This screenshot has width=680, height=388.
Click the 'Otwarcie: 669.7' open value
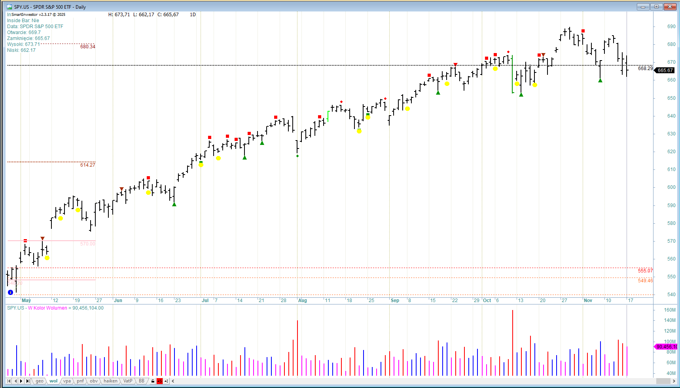(24, 32)
